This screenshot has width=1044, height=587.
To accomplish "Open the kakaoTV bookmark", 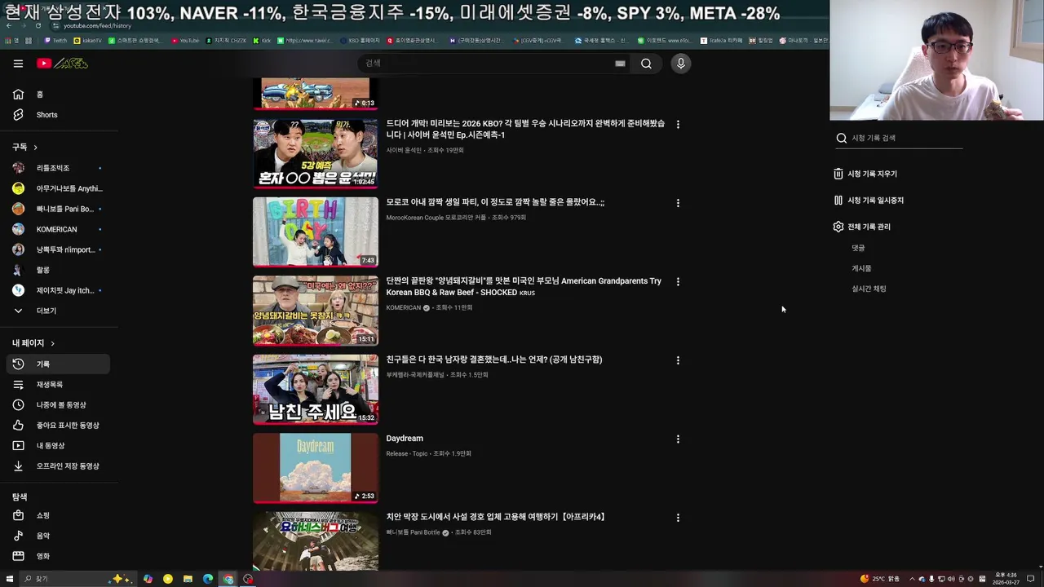I will coord(89,40).
